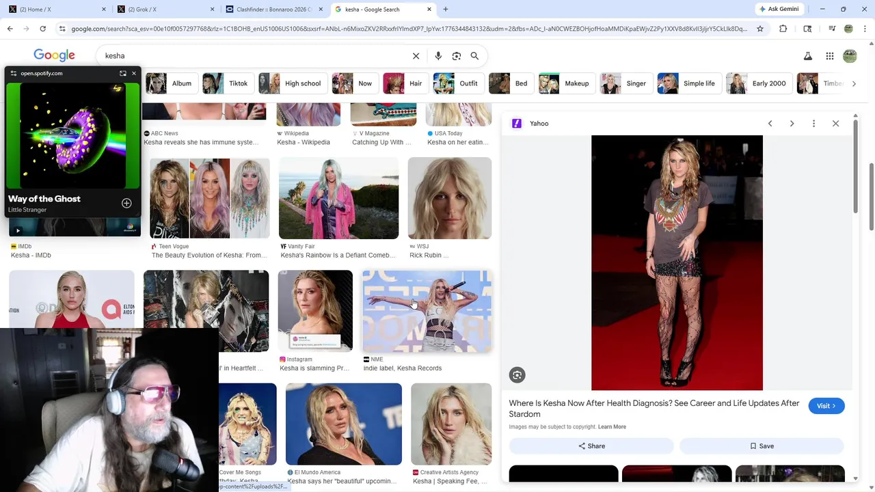Filter images by Hair chip
Viewport: 875px width, 492px height.
[406, 83]
